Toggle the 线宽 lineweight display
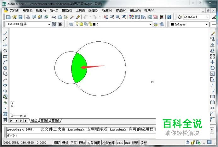This screenshot has height=147, width=218. [135, 143]
